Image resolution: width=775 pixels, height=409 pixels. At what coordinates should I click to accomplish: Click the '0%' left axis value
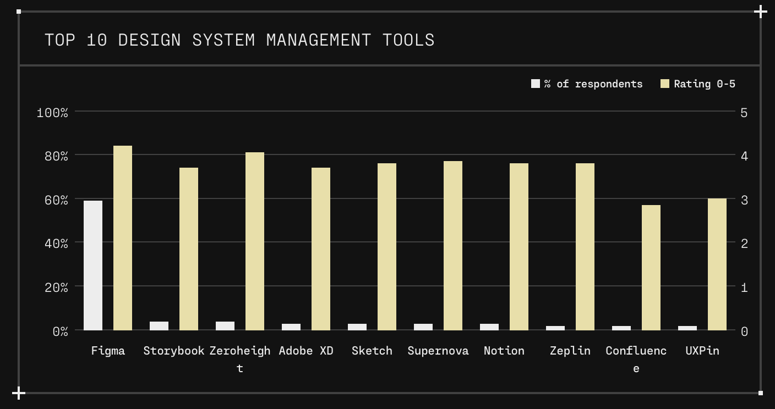pos(61,331)
